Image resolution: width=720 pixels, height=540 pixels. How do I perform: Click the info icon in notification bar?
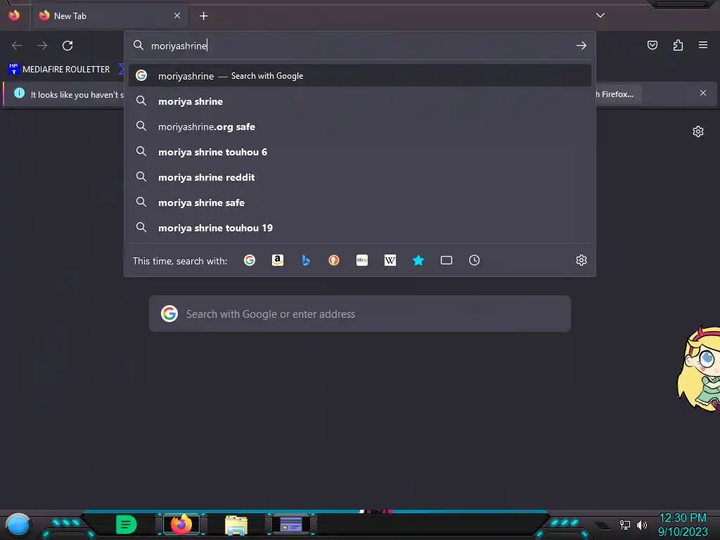[19, 94]
